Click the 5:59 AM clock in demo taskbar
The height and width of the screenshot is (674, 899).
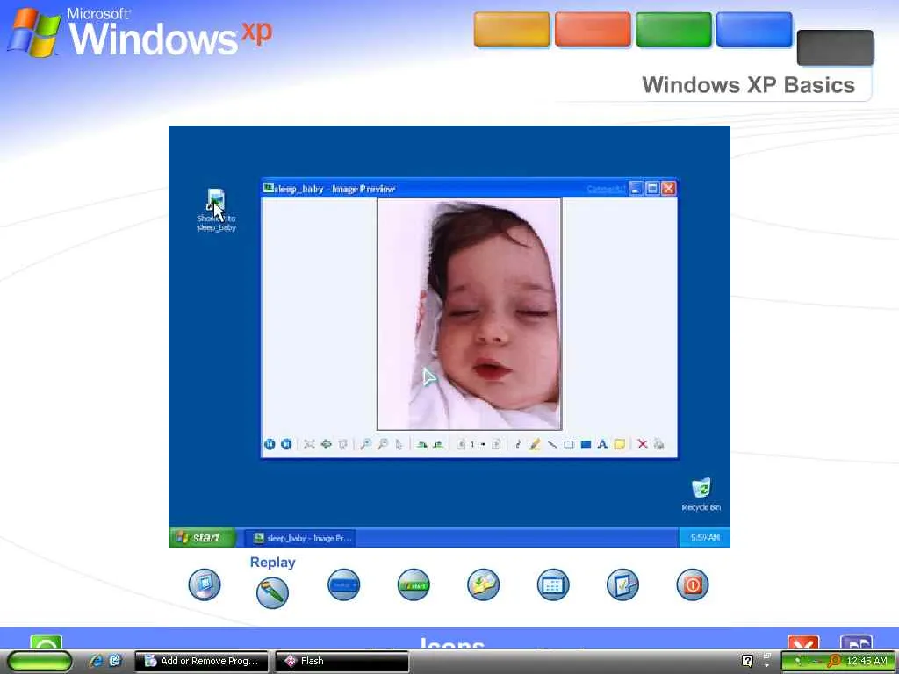[x=705, y=538]
